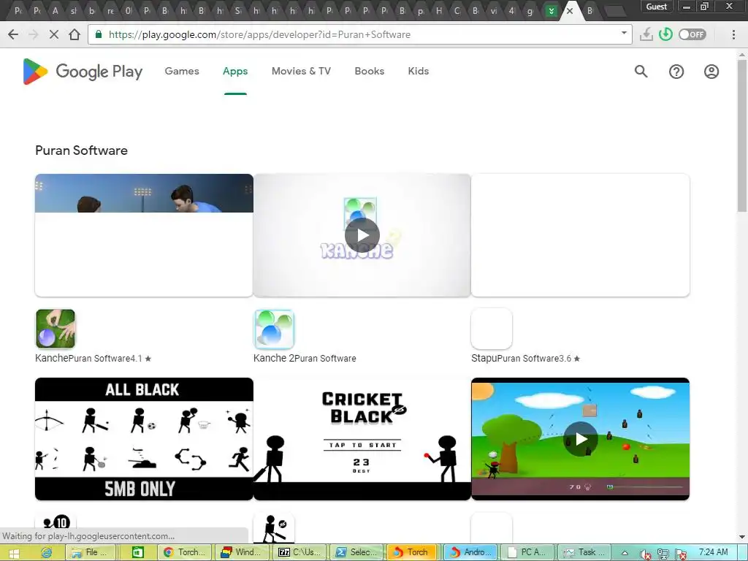The height and width of the screenshot is (561, 748).
Task: Open the Movies & TV section
Action: pyautogui.click(x=301, y=71)
